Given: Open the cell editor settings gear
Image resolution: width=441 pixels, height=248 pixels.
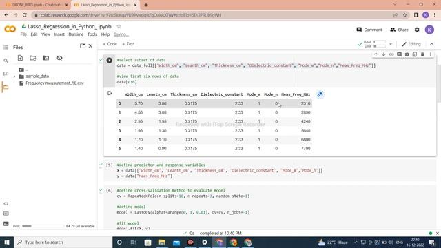Looking at the screenshot, I should tap(407, 54).
